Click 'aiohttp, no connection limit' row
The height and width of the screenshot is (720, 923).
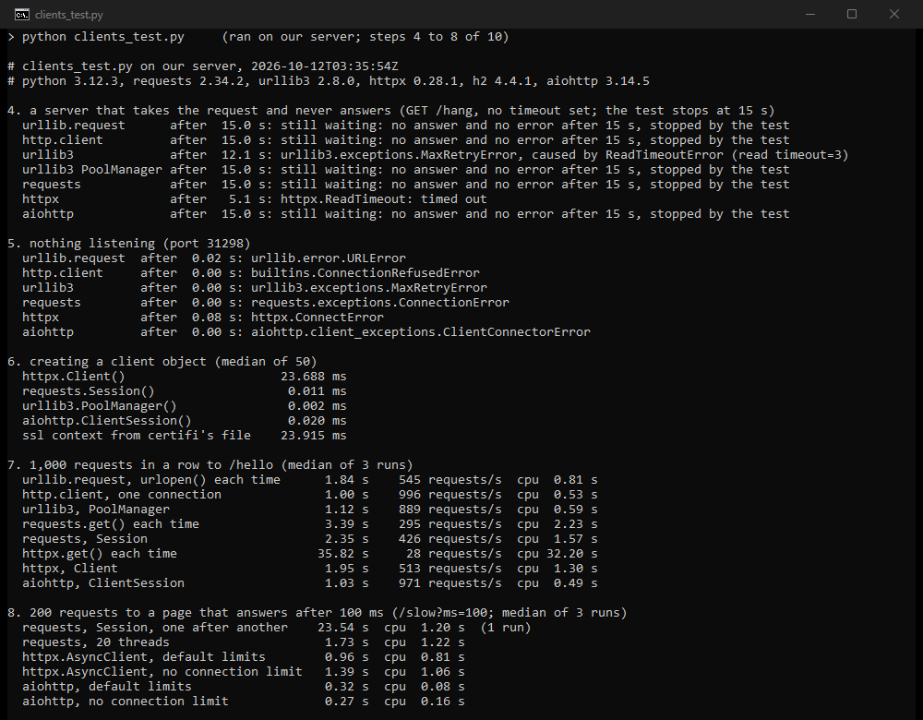click(243, 702)
